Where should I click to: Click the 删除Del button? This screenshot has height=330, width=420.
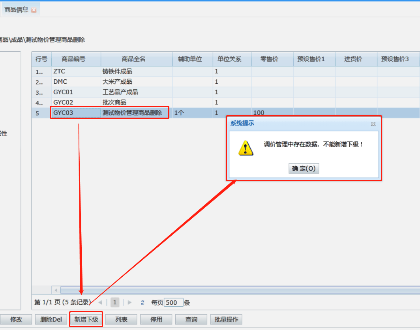click(51, 319)
